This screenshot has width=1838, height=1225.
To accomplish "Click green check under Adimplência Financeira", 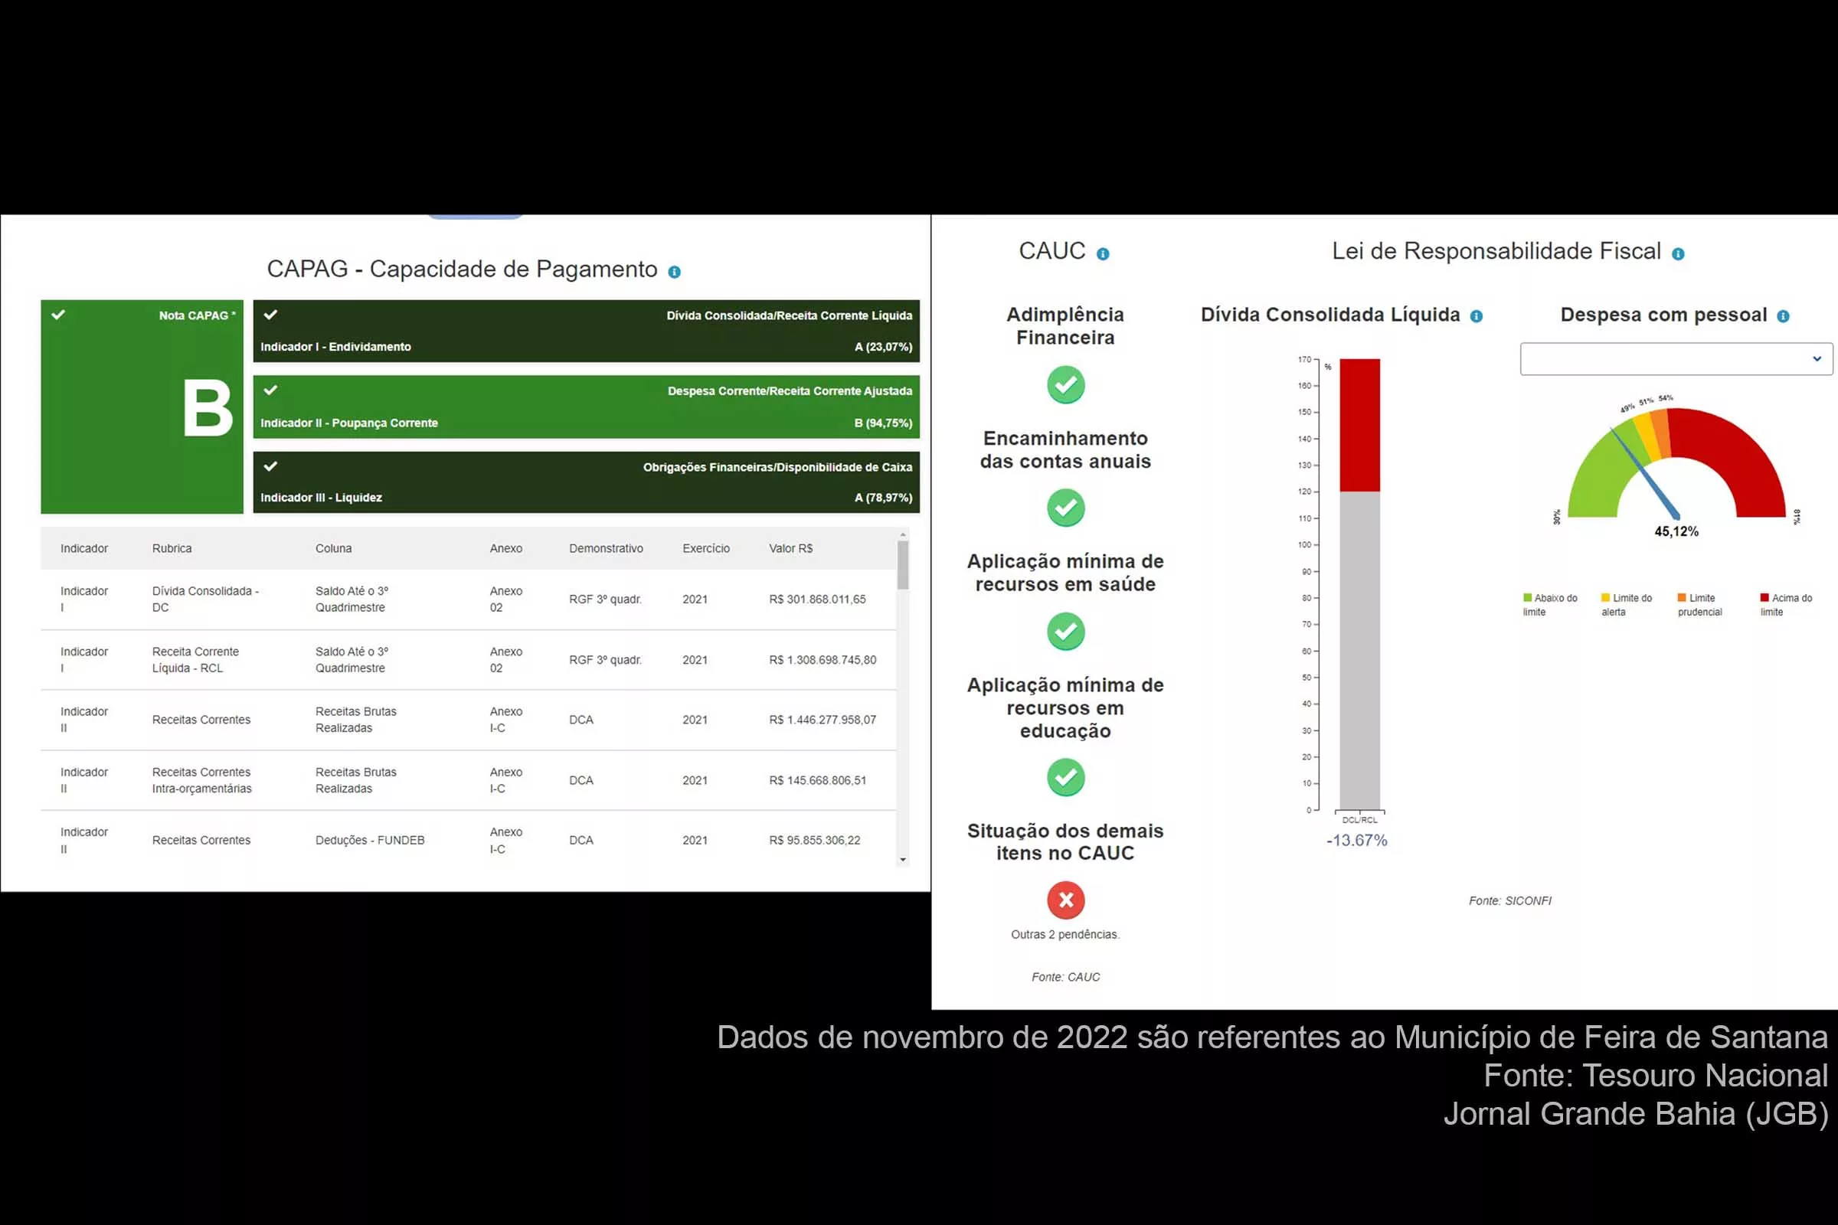I will point(1065,384).
